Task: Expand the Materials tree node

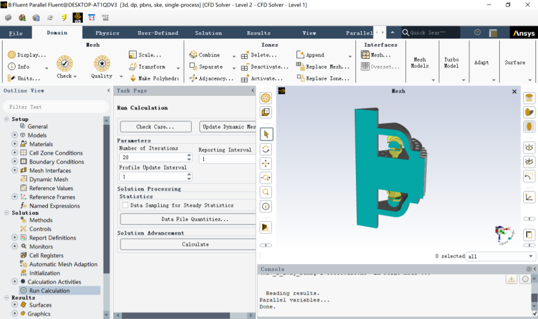Action: pyautogui.click(x=14, y=144)
